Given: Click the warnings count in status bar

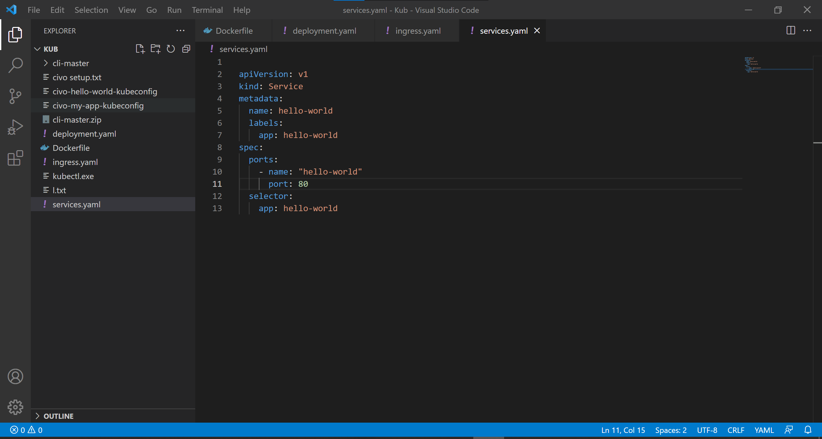Looking at the screenshot, I should pyautogui.click(x=35, y=430).
